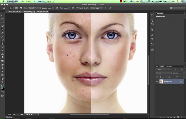The height and width of the screenshot is (119, 186).
Task: Open the Window menu
Action: [x=41, y=1]
